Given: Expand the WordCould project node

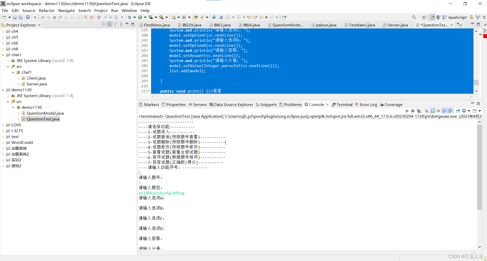Looking at the screenshot, I should tap(3, 143).
